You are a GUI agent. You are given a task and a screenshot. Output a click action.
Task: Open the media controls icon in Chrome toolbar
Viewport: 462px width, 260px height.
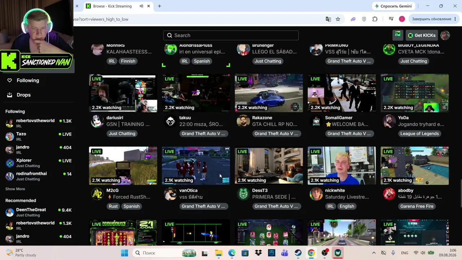tap(391, 19)
